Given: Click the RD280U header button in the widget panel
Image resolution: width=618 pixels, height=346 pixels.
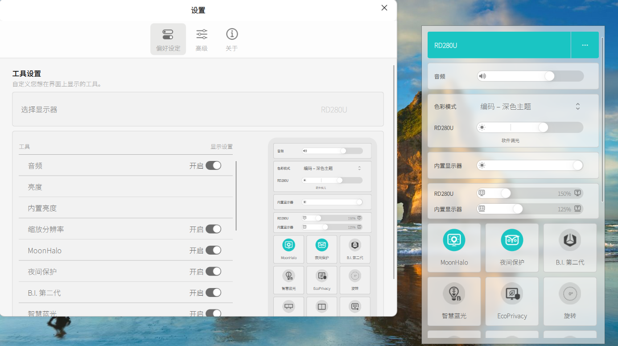Looking at the screenshot, I should 499,45.
